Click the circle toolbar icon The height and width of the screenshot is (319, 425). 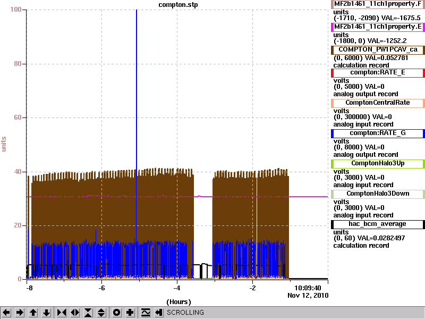(x=116, y=313)
